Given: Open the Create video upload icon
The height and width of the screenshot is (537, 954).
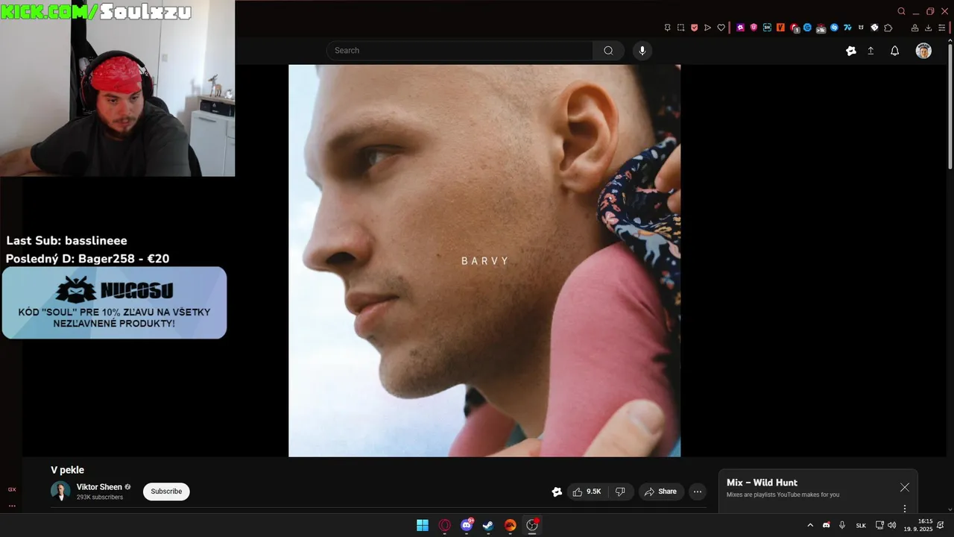Looking at the screenshot, I should [x=871, y=51].
